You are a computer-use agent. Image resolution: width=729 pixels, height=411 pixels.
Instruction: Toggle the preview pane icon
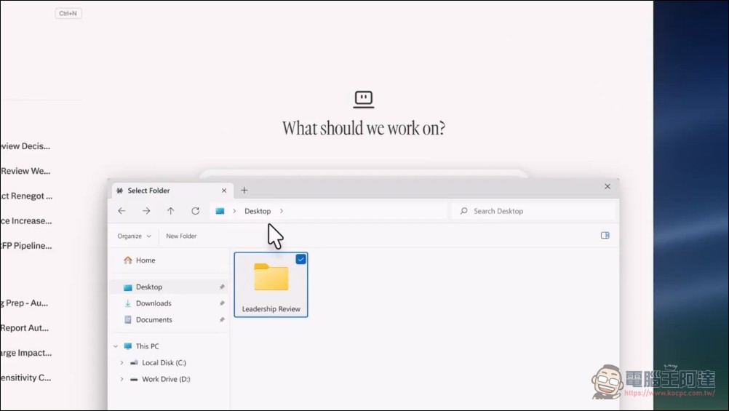pos(605,235)
